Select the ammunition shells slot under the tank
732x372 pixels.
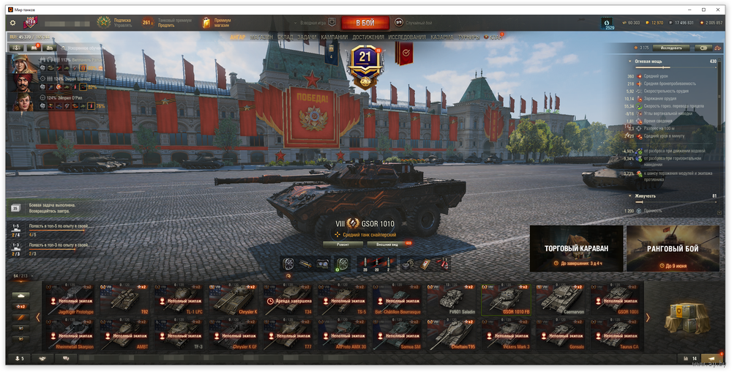pos(376,264)
